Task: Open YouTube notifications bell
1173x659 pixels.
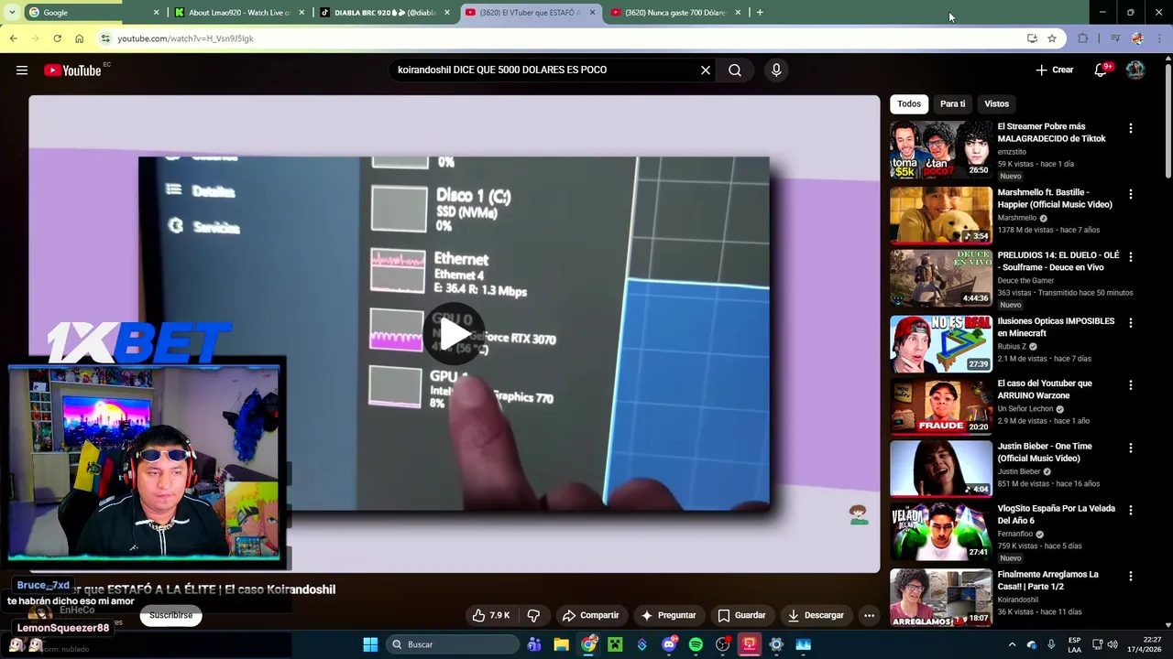Action: 1101,70
